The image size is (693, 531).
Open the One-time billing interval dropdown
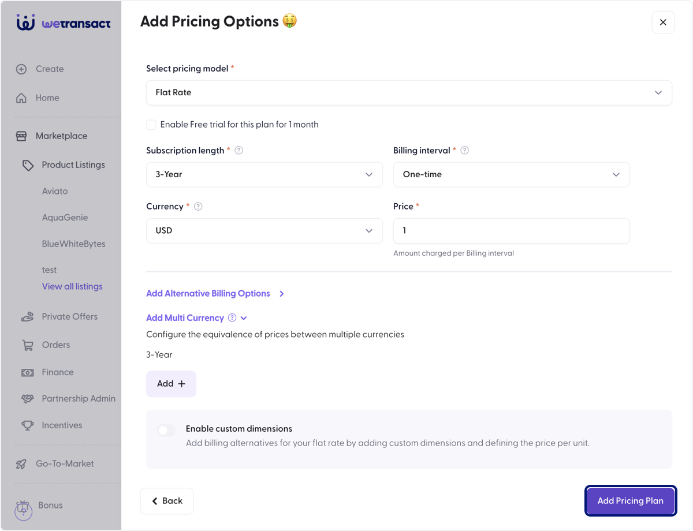(x=512, y=175)
